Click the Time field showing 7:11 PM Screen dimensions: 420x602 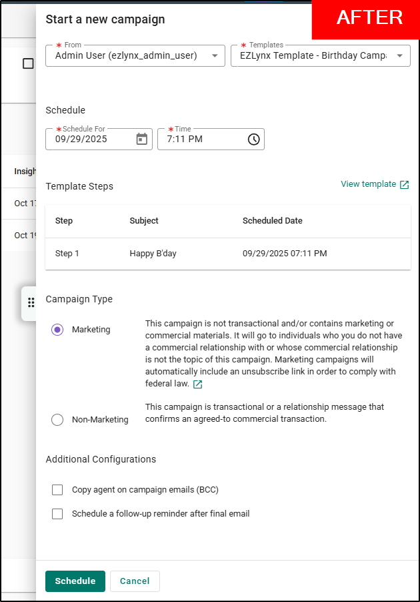click(x=211, y=139)
